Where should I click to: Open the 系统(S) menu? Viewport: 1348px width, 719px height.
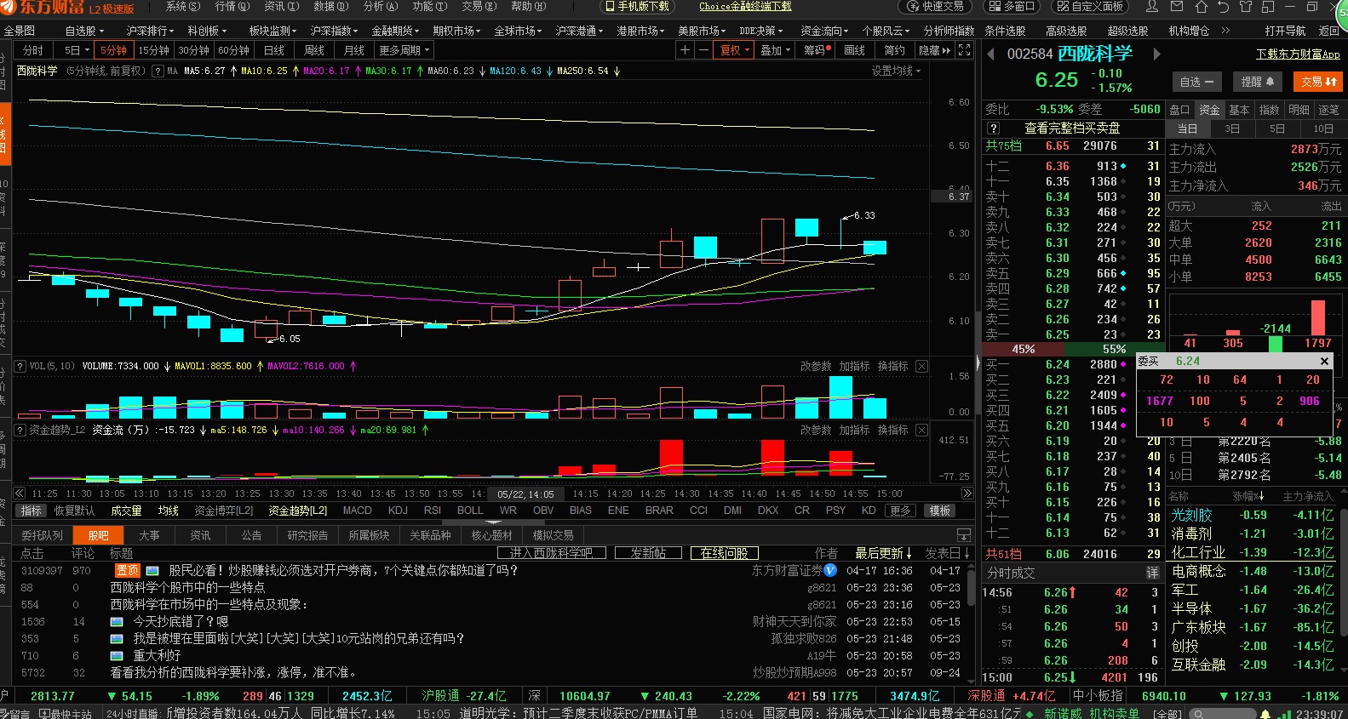[x=183, y=7]
